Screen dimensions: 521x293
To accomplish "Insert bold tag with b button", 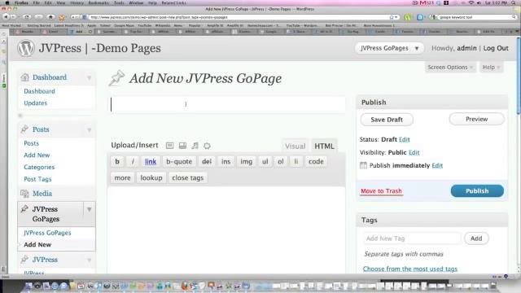I will pyautogui.click(x=117, y=161).
